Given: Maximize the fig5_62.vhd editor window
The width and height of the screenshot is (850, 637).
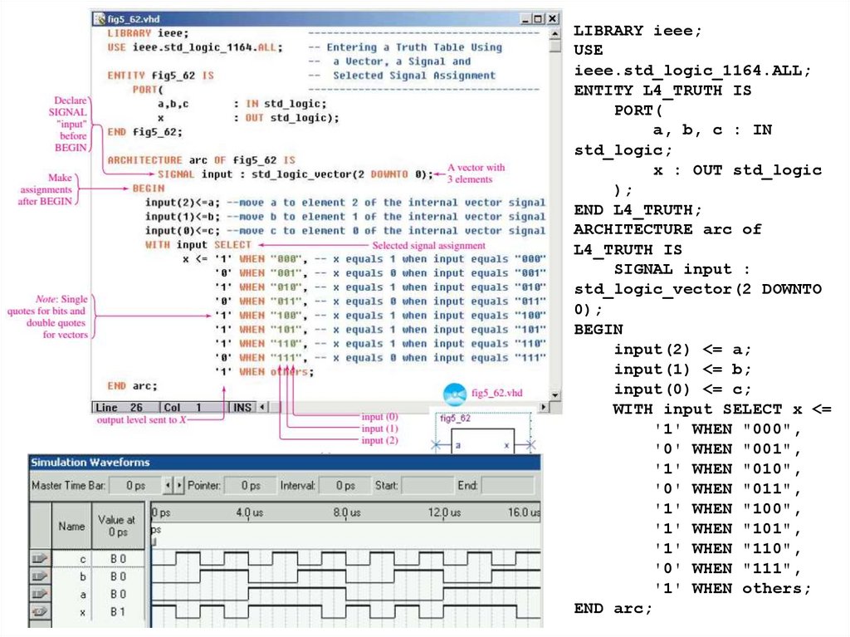Looking at the screenshot, I should coord(539,17).
